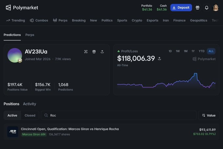Click the AV23IUa profile avatar
Screen dimensions: 223x149
click(15, 55)
